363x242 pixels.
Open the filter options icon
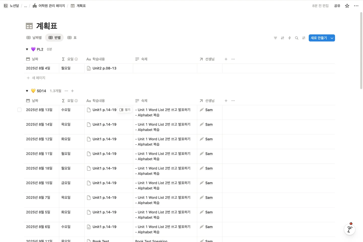point(275,38)
